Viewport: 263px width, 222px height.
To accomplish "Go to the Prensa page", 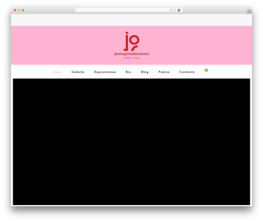I will [164, 72].
